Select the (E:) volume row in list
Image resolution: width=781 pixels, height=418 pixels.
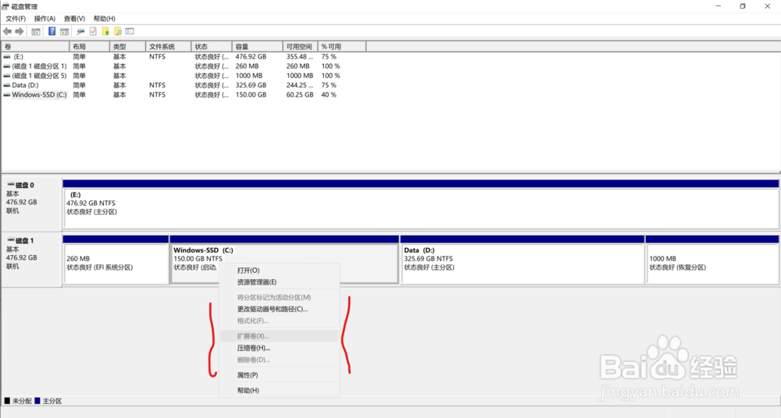[184, 57]
